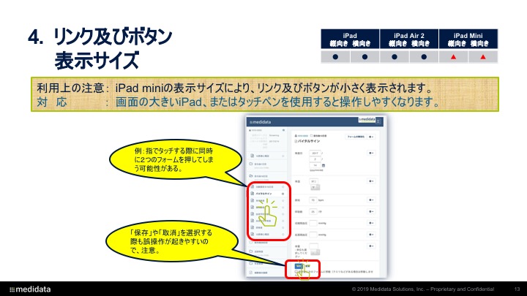
Task: Open the gear dropdown on the date row
Action: point(371,153)
